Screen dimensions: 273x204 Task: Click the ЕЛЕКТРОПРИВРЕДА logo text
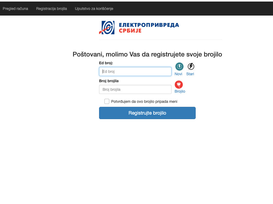pyautogui.click(x=149, y=25)
